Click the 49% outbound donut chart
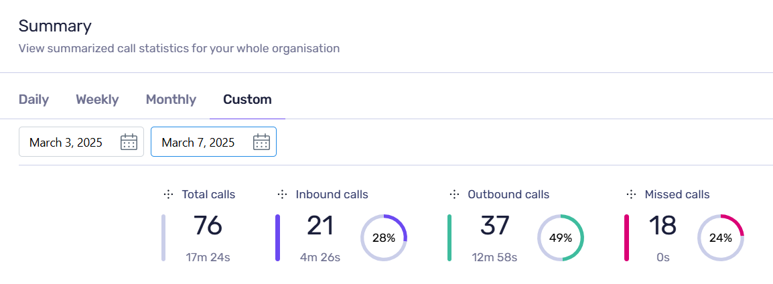Viewport: 773px width, 284px height. pyautogui.click(x=561, y=238)
